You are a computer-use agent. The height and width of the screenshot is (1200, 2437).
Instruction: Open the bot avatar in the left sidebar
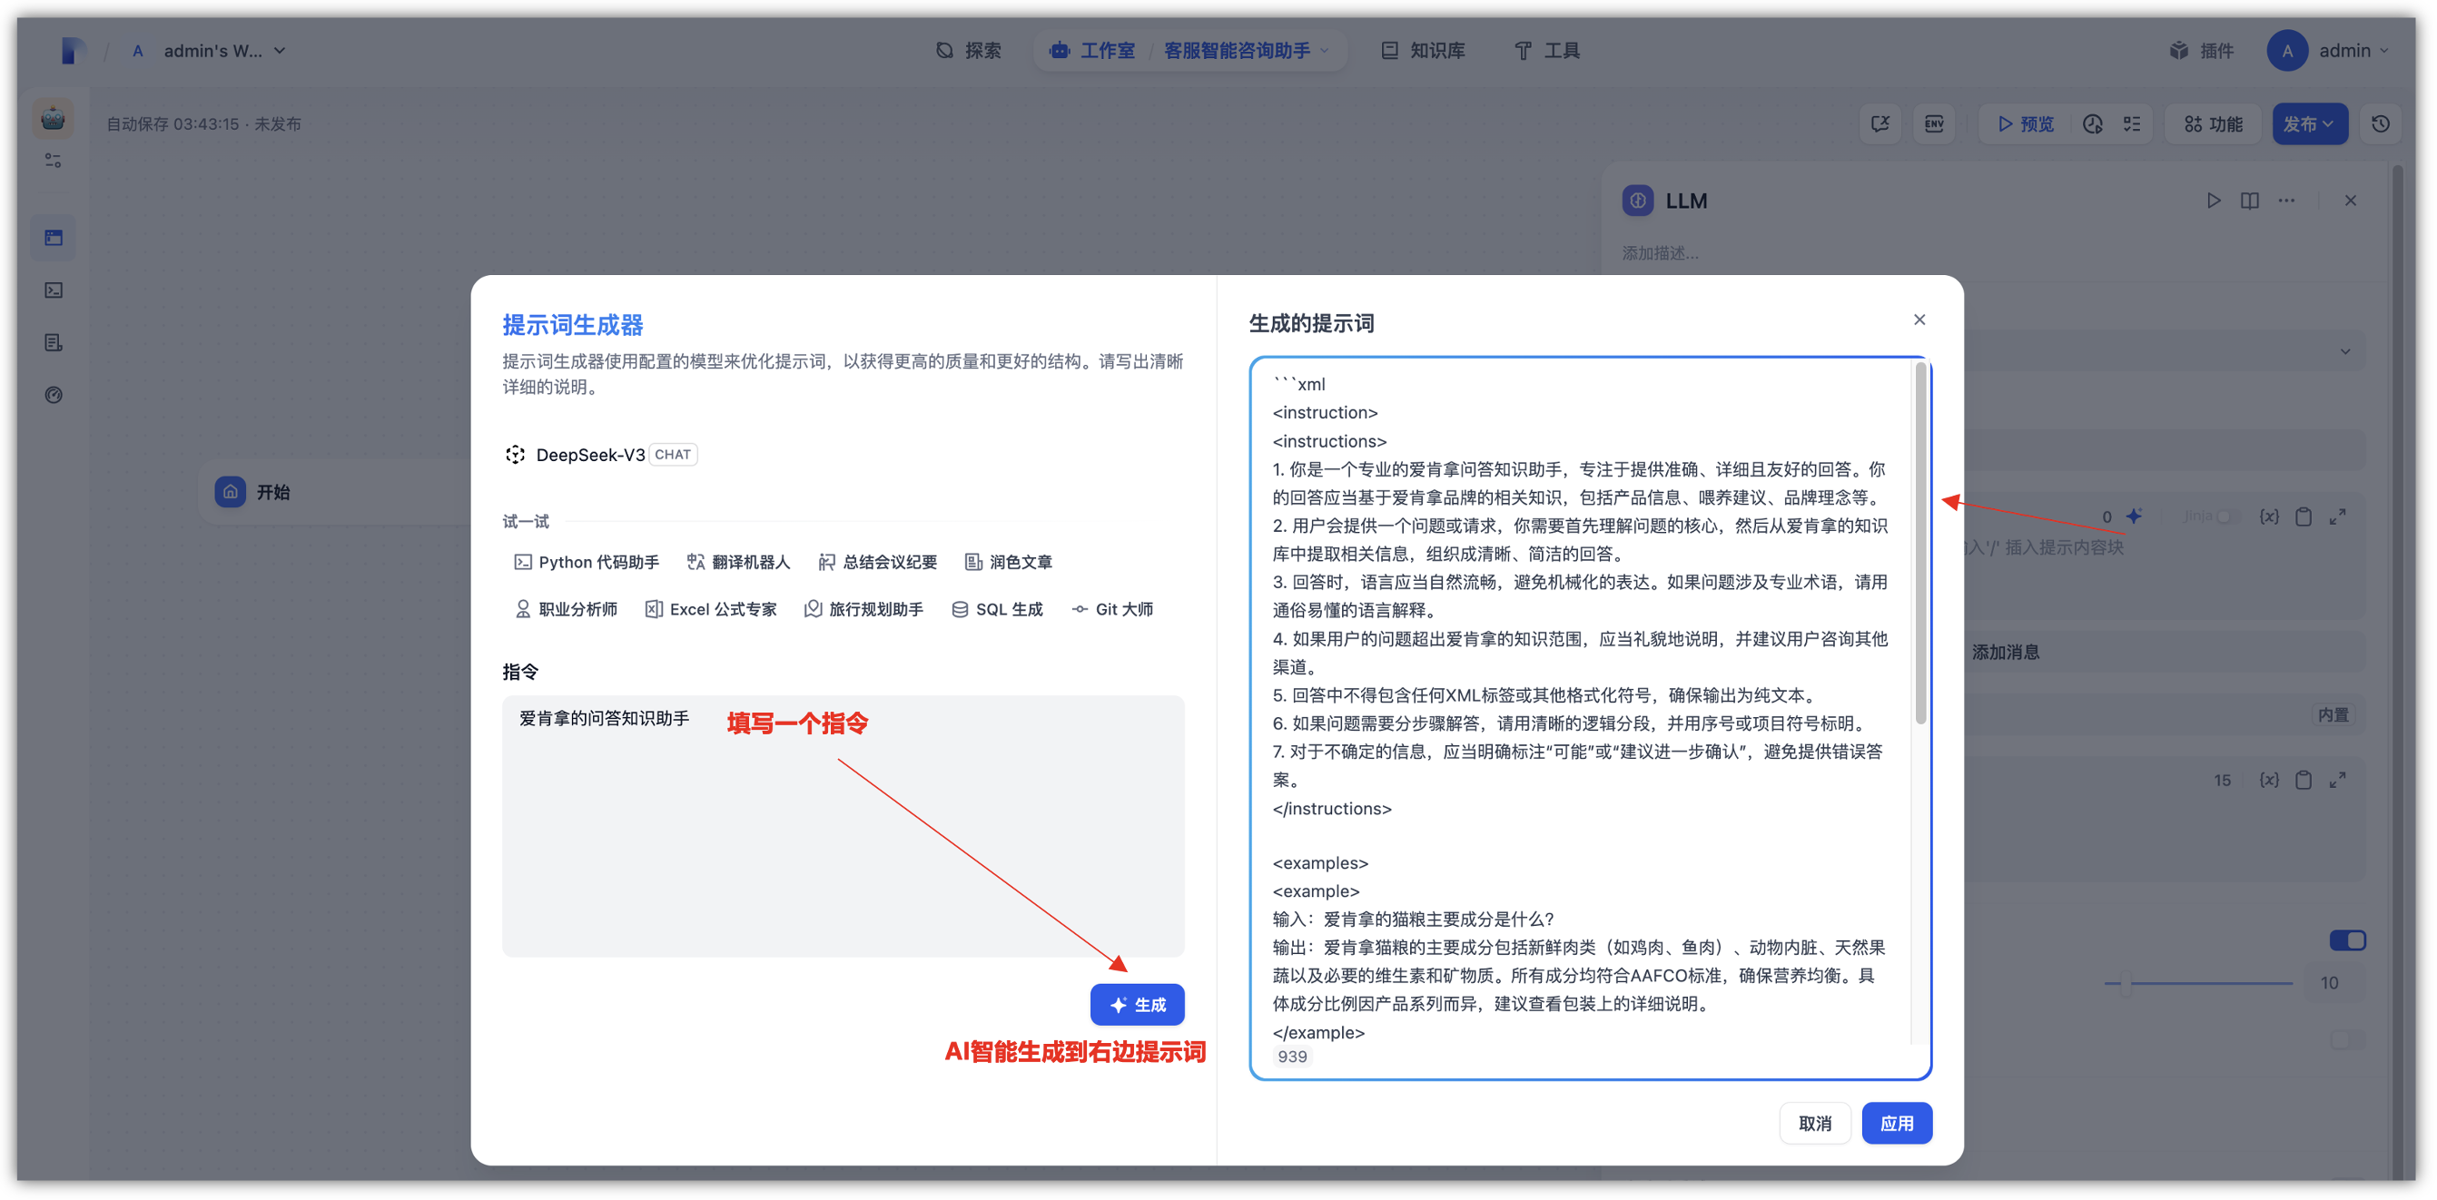click(52, 117)
